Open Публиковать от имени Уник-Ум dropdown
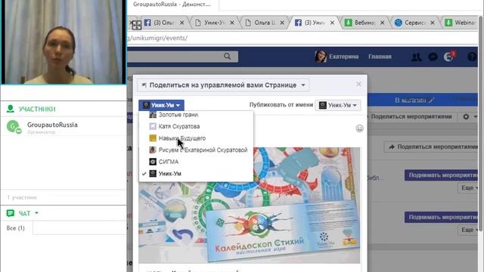 pos(338,105)
